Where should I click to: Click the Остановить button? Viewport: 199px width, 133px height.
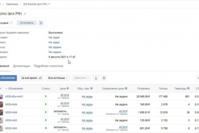27,23
